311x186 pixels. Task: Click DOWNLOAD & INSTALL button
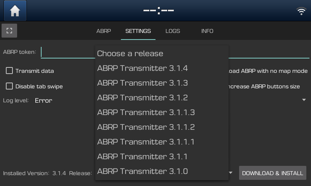pos(273,173)
